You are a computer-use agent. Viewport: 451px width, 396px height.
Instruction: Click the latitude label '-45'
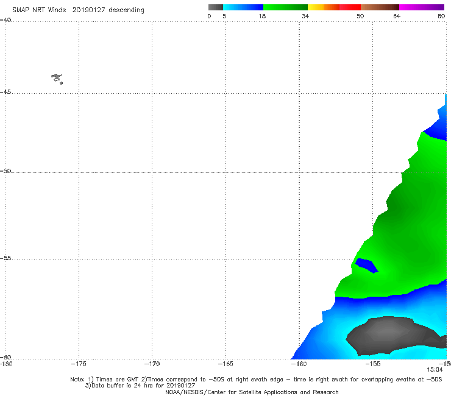[5, 92]
